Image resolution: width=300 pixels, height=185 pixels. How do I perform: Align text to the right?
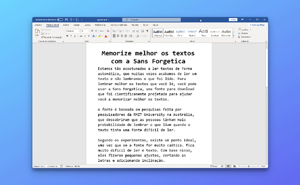(122, 36)
